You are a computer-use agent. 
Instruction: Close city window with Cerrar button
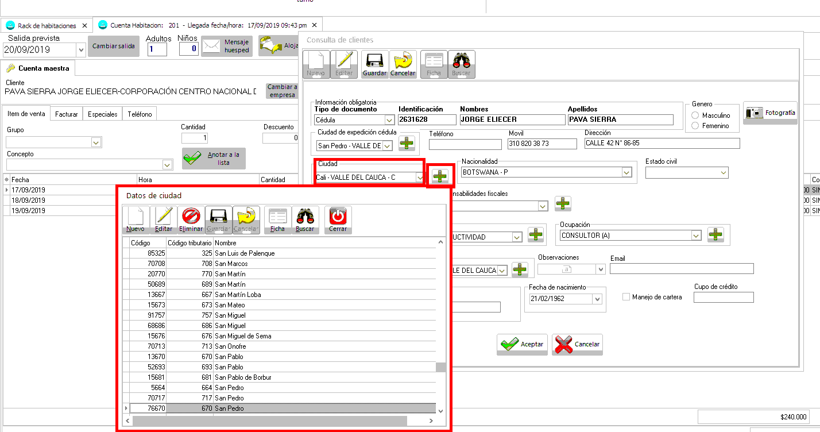tap(338, 219)
